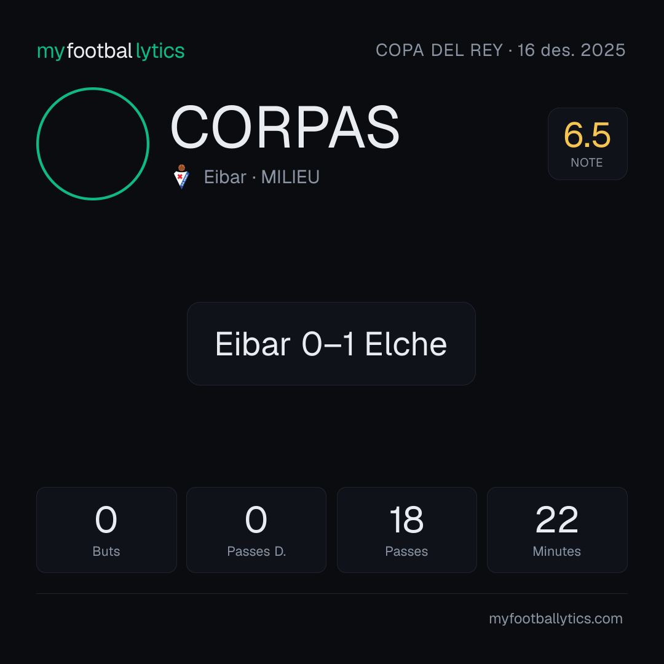The image size is (664, 664).
Task: Click the zero above Buts
Action: tap(106, 520)
